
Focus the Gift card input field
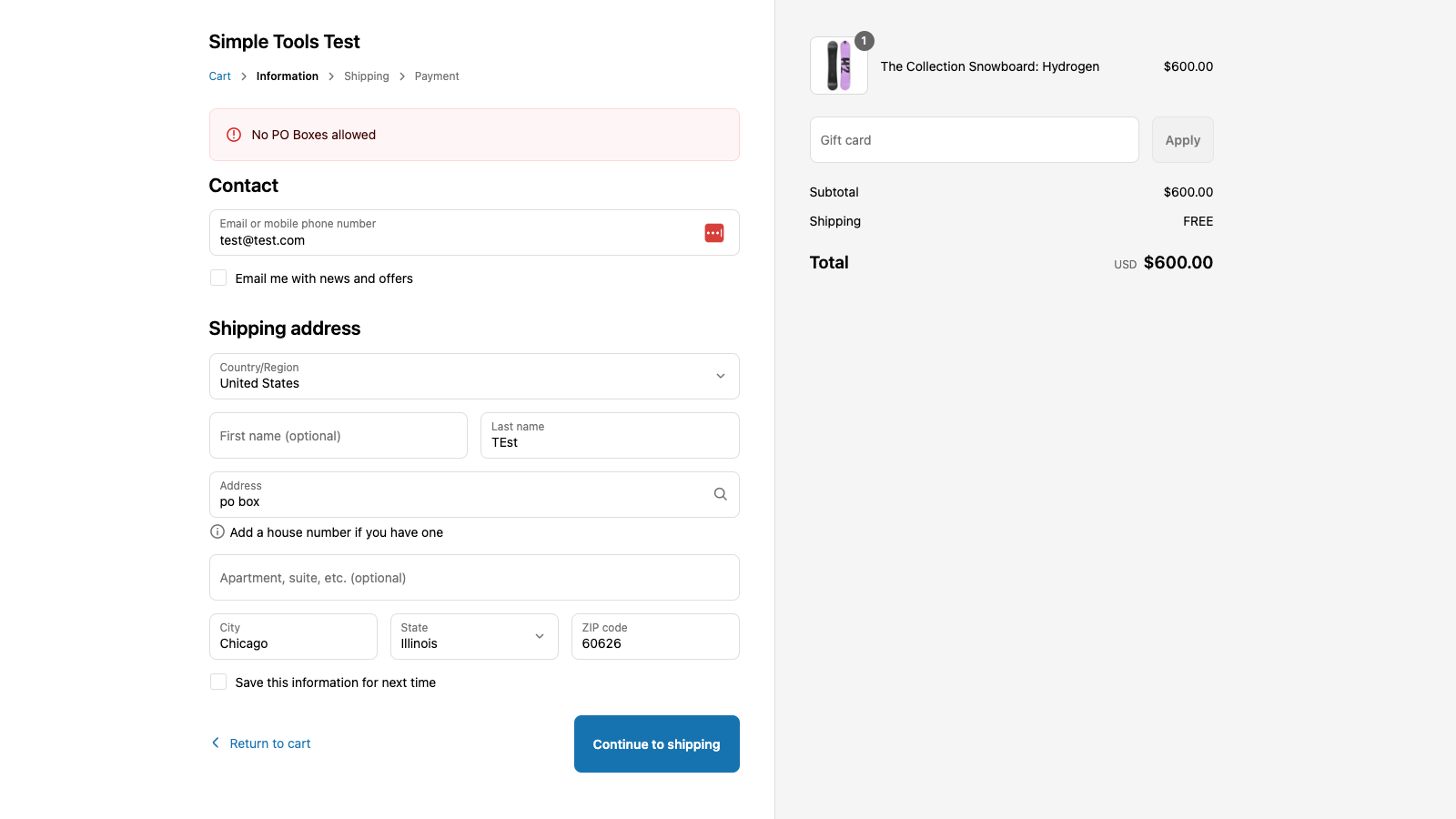click(974, 140)
